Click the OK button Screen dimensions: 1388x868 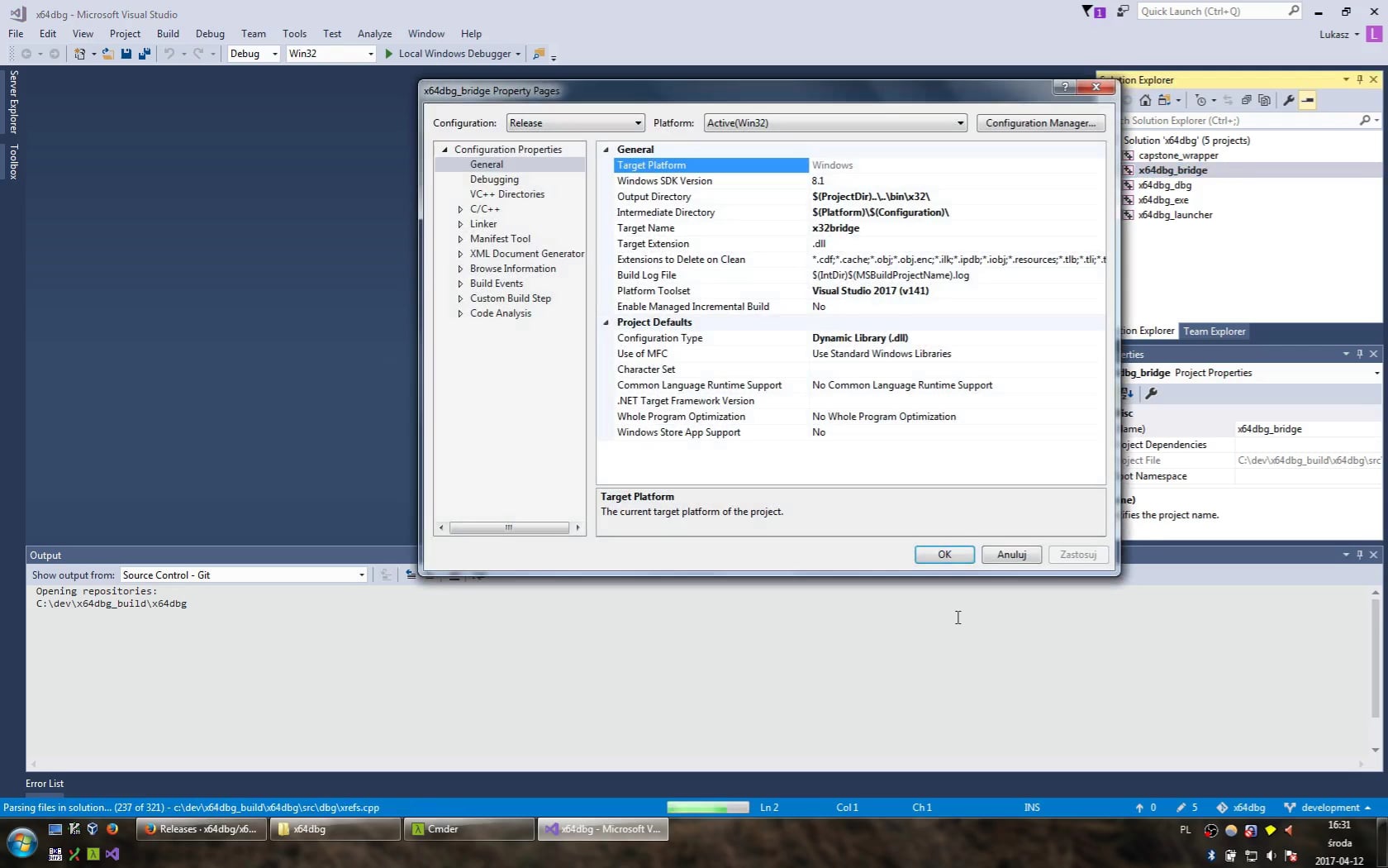point(944,555)
